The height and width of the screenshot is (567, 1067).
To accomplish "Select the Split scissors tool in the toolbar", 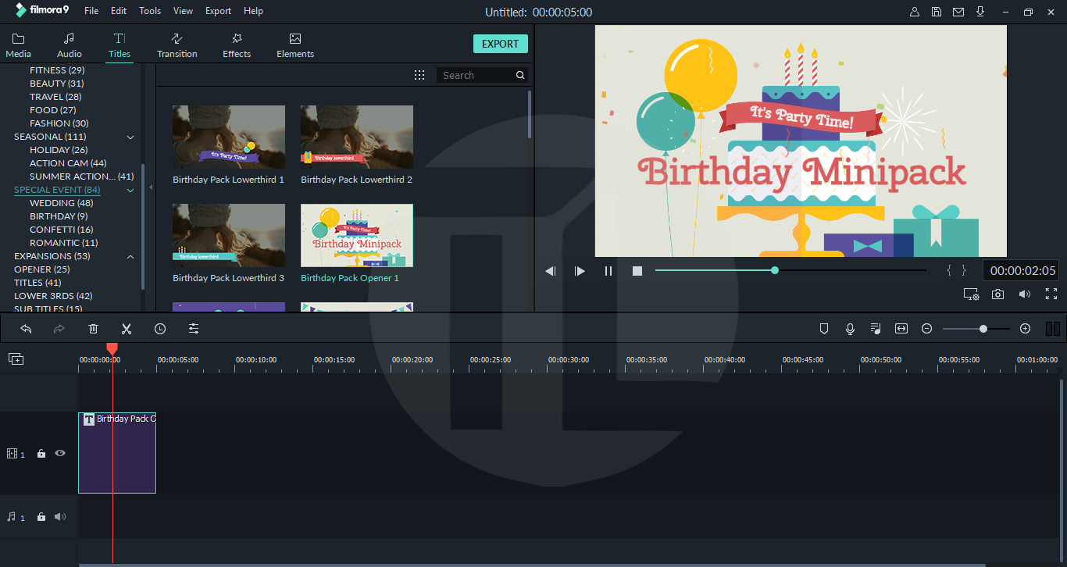I will tap(127, 329).
